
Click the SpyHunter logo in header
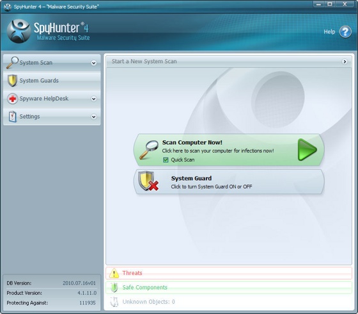tap(19, 31)
